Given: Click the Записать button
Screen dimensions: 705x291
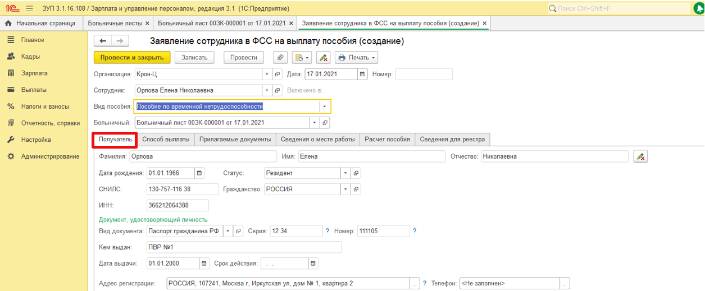Looking at the screenshot, I should (x=194, y=57).
